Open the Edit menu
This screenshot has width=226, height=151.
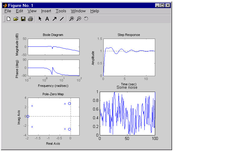[x=19, y=11]
